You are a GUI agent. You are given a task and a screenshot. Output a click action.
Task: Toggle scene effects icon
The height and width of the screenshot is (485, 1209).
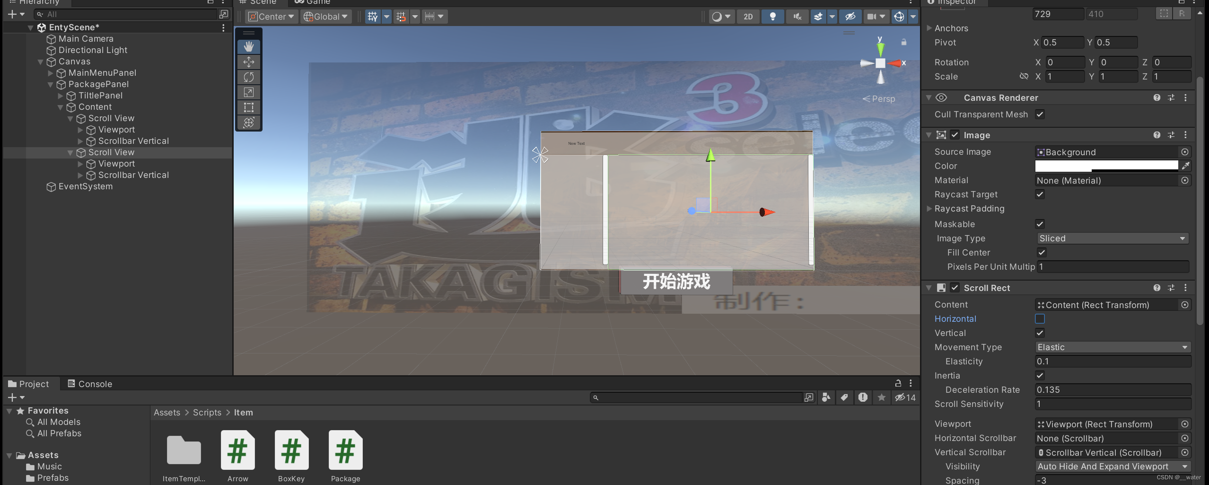click(x=818, y=17)
